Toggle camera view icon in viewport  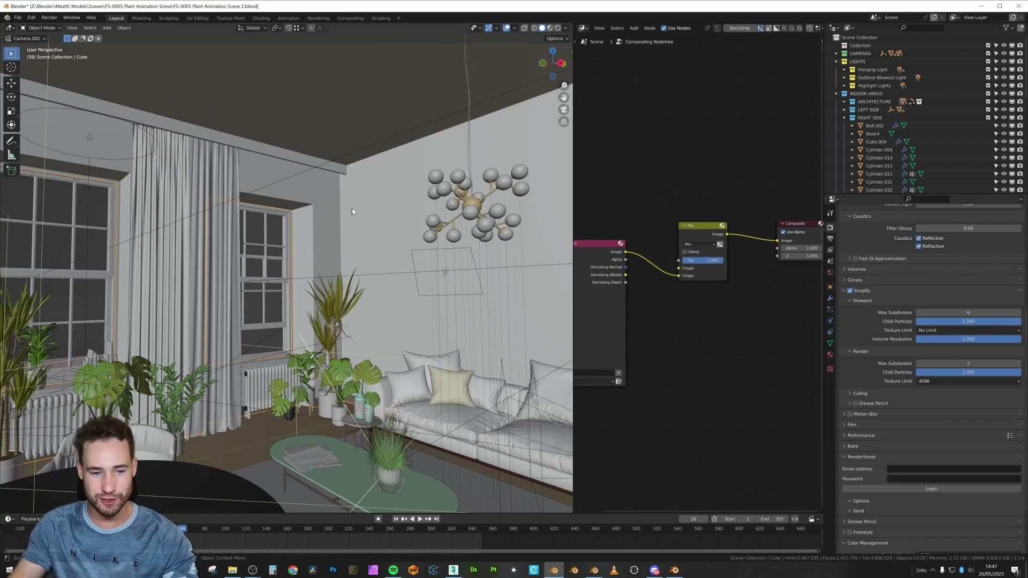[x=564, y=110]
